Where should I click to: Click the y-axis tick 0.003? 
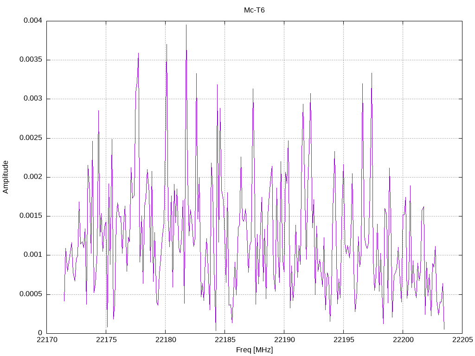coord(33,98)
